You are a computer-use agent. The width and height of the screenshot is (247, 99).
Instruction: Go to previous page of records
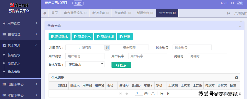point(127,94)
